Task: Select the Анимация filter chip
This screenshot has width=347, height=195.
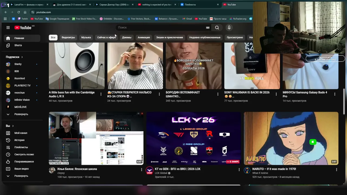Action: pyautogui.click(x=144, y=37)
